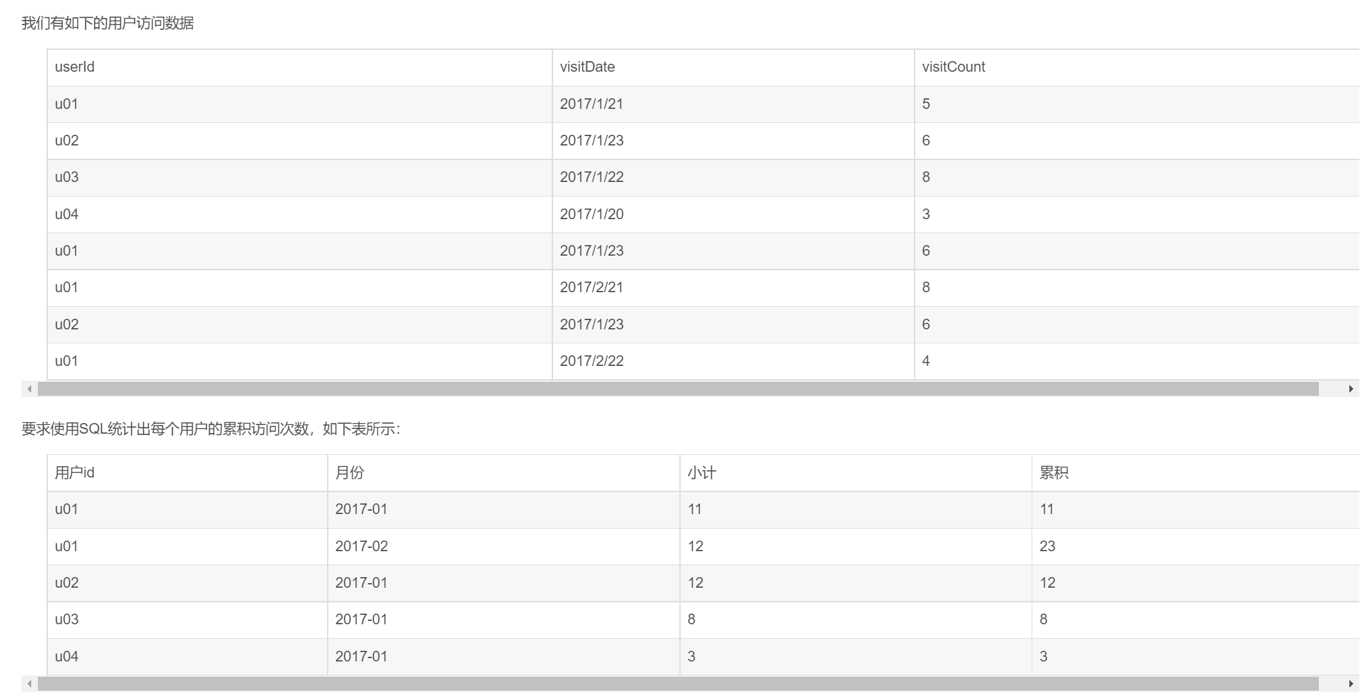
Task: Click right scroll arrow under visit data table
Action: [x=1351, y=389]
